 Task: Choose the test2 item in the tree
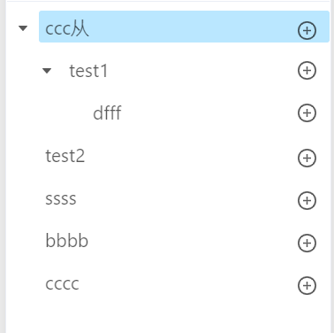click(65, 156)
